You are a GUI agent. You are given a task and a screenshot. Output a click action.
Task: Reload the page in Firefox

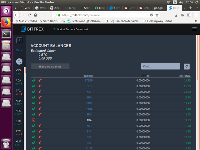(29, 15)
